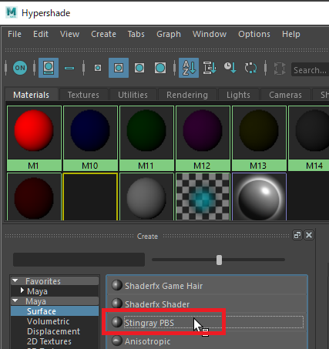329x349 pixels.
Task: Collapse the Favorites tree section
Action: pos(15,280)
